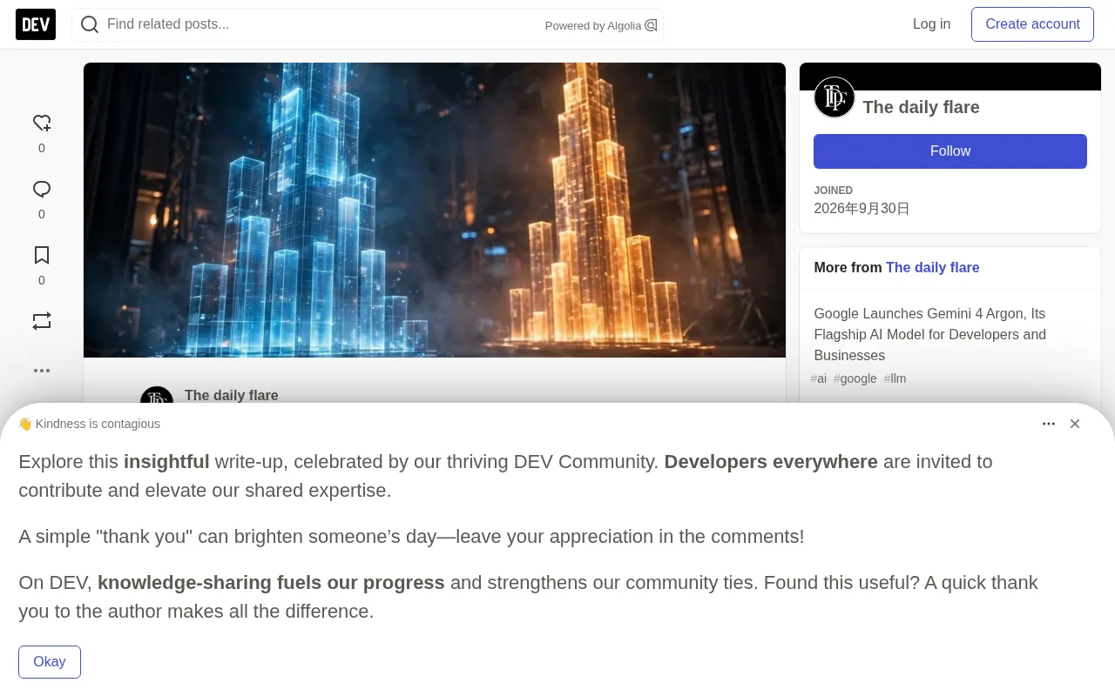Screen dimensions: 1115x696
Task: Click The daily flare author name under image
Action: 231,395
